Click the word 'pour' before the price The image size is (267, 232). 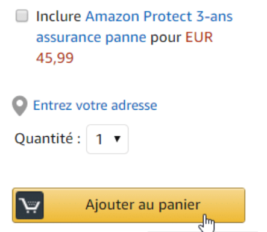166,38
